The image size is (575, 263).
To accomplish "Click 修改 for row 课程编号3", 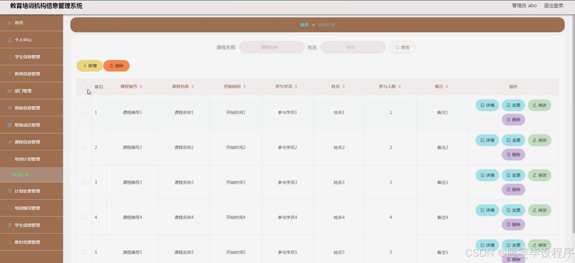I will 539,175.
